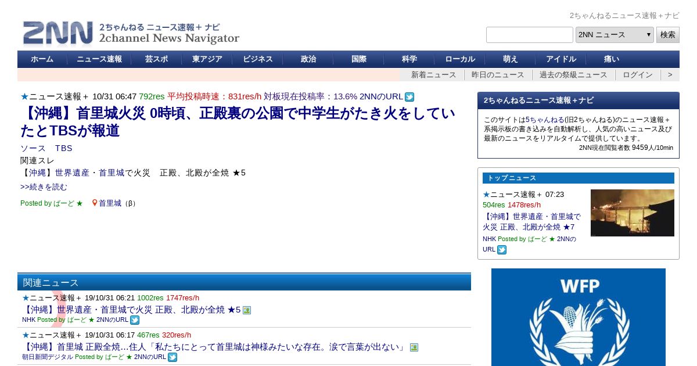The image size is (697, 366).
Task: Click Twitter icon in トップニュース panel
Action: pyautogui.click(x=502, y=250)
